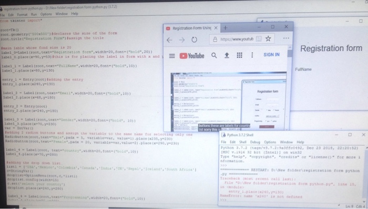Minimize the browser window
This screenshot has width=368, height=209.
(x=259, y=27)
